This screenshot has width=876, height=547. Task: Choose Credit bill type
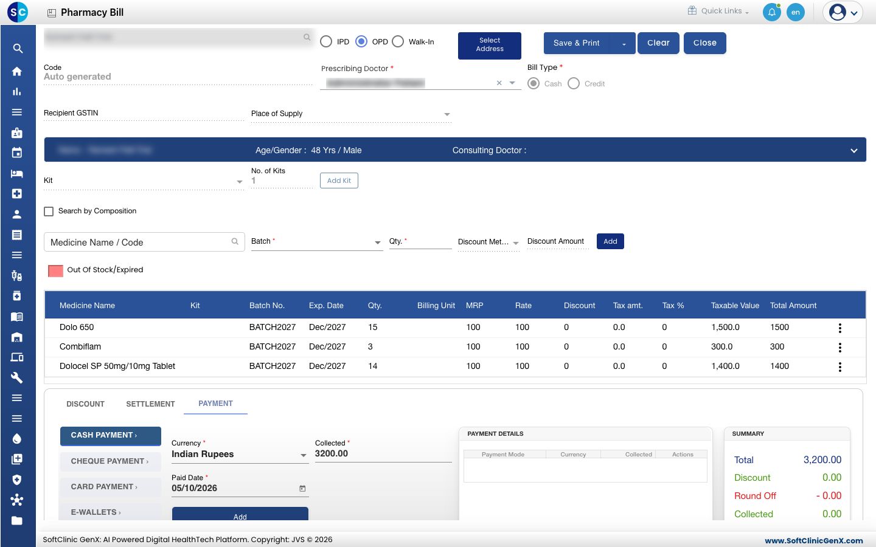click(x=574, y=83)
